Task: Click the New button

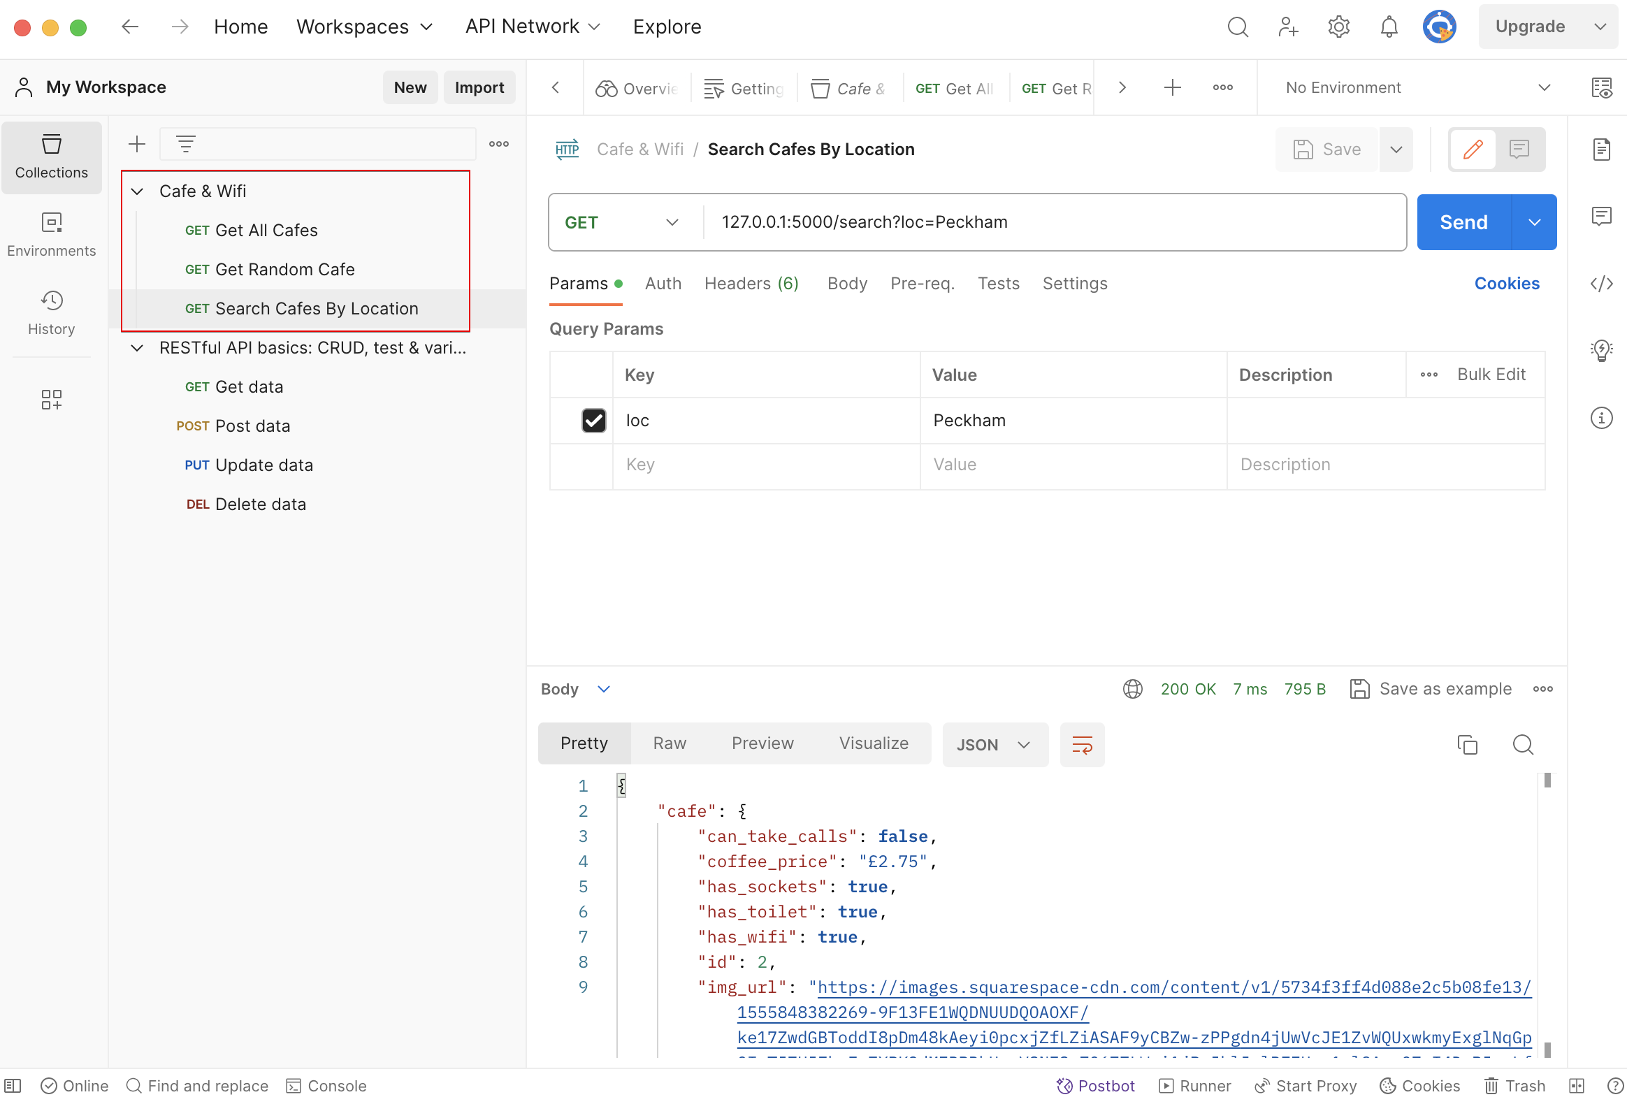Action: [410, 87]
